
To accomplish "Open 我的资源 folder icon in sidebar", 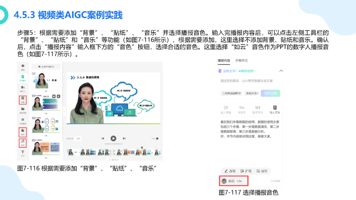I will pos(23,110).
